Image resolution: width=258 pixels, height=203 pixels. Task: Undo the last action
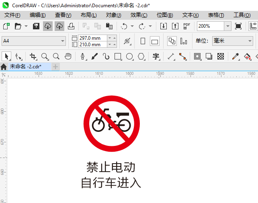pos(124,26)
